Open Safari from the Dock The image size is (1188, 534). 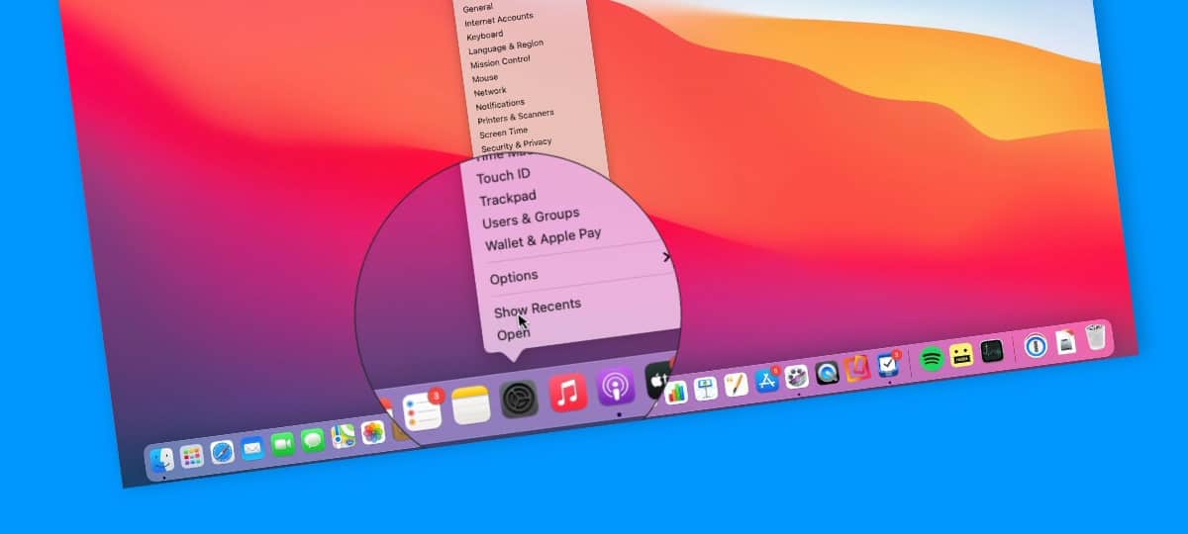[x=223, y=452]
